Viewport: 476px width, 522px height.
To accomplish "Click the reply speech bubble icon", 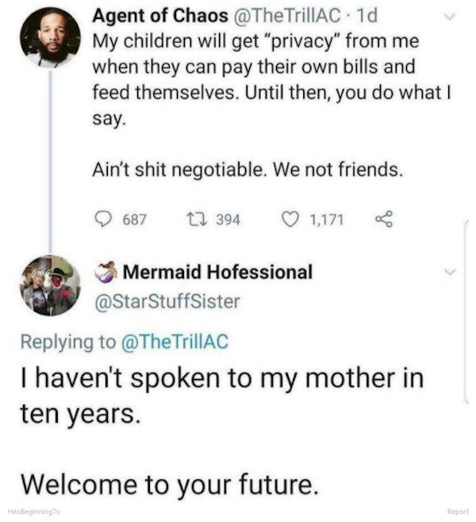I will (104, 217).
